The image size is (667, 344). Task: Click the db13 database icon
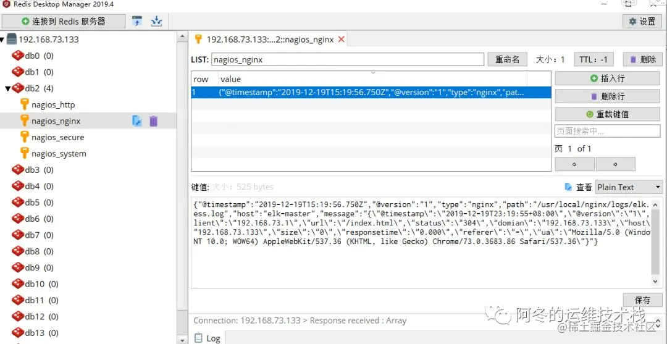(18, 332)
